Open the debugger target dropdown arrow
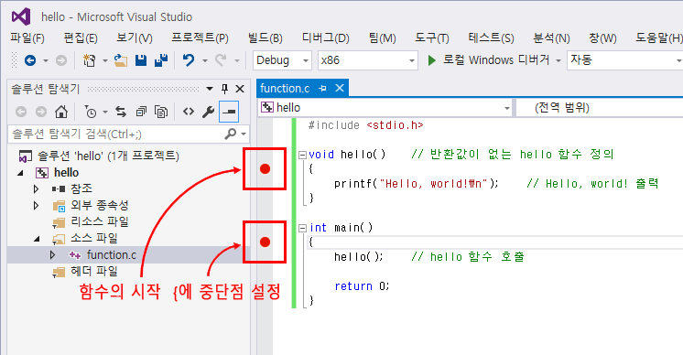 tap(558, 60)
